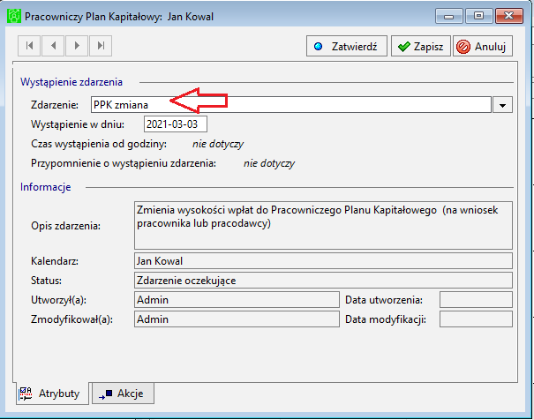Click the Status field Zdarzenie oczekujące
Screen dimensions: 534x420
click(323, 281)
